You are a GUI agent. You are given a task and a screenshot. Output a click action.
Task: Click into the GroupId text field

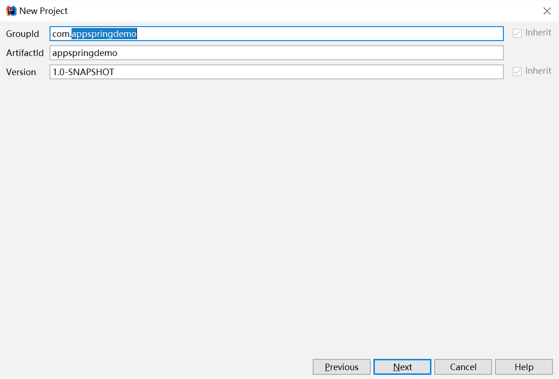point(276,34)
